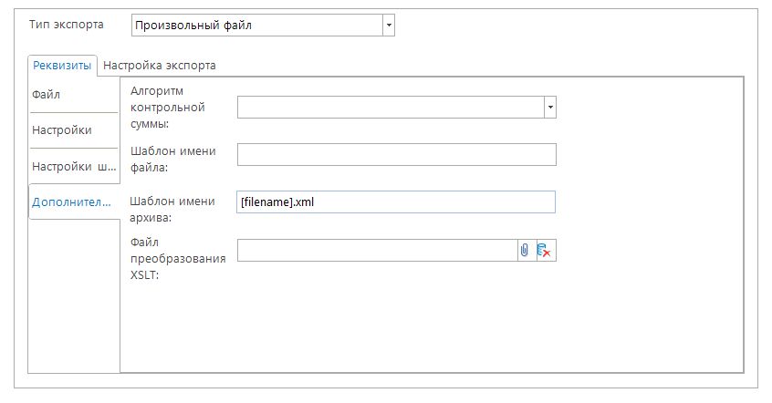
Task: Open the checksum algorithm dropdown arrow
Action: pyautogui.click(x=550, y=108)
